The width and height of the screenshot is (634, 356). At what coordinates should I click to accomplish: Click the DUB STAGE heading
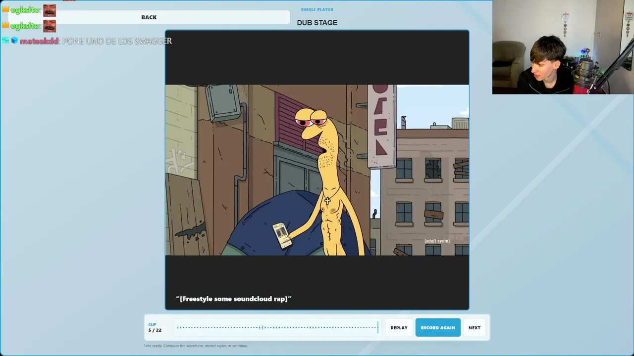click(x=317, y=23)
